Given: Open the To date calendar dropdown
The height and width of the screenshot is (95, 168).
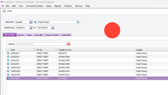Looking at the screenshot, I should (x=52, y=28).
